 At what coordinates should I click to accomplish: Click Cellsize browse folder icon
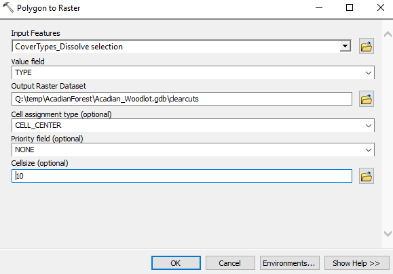pos(367,176)
